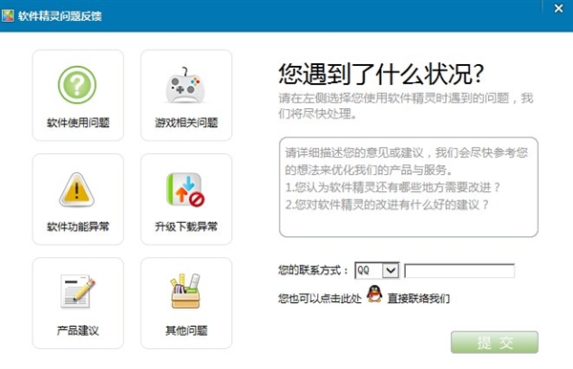Choose the 游戏相关问题 gamepad icon
Screen dimensions: 573x369
[x=185, y=86]
